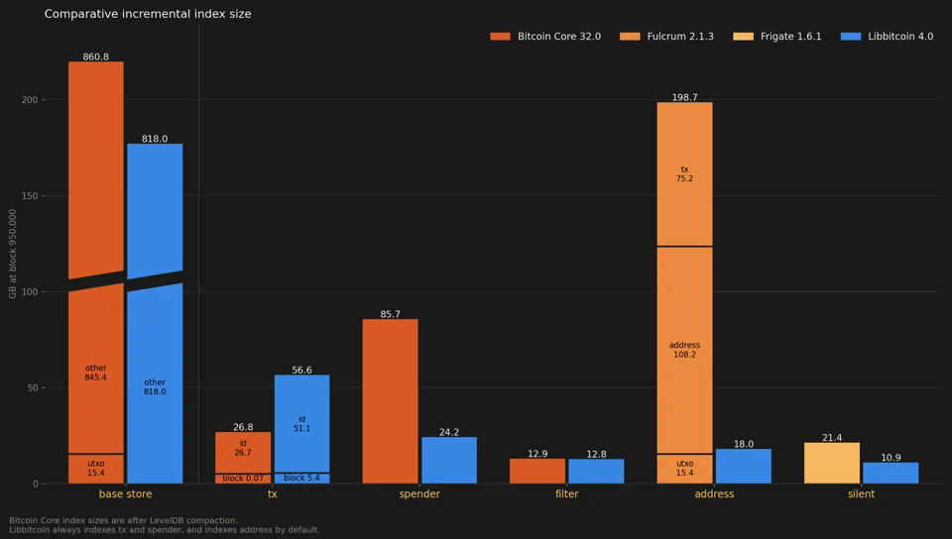Click the '56.6' value above tx bar
The height and width of the screenshot is (539, 952).
pos(301,370)
